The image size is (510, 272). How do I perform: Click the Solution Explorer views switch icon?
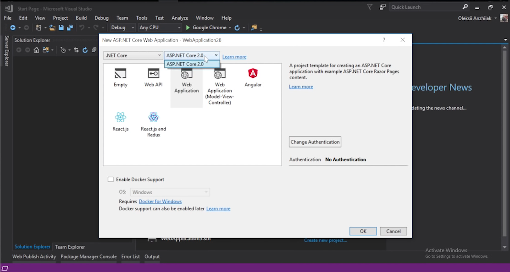tap(45, 50)
